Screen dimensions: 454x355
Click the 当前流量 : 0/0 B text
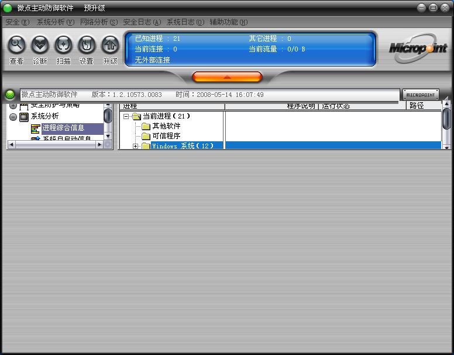click(x=277, y=49)
